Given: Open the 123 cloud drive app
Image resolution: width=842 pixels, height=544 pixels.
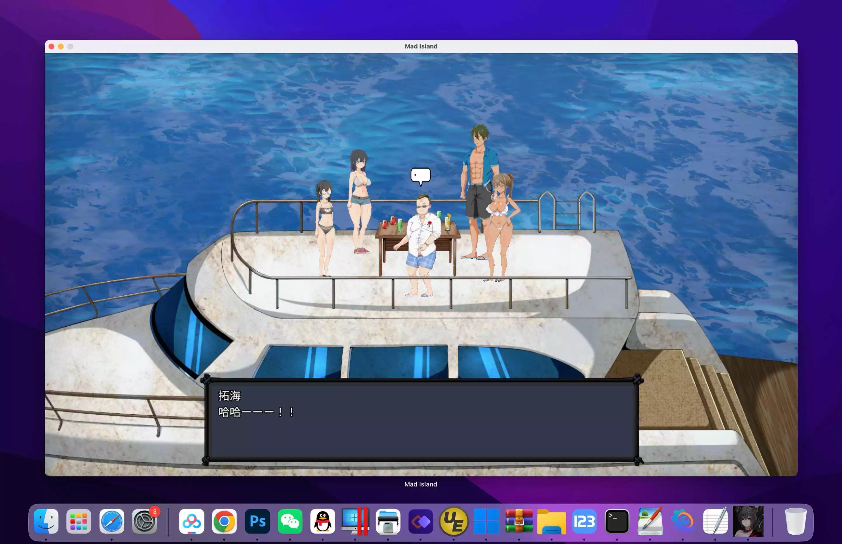Looking at the screenshot, I should point(584,522).
